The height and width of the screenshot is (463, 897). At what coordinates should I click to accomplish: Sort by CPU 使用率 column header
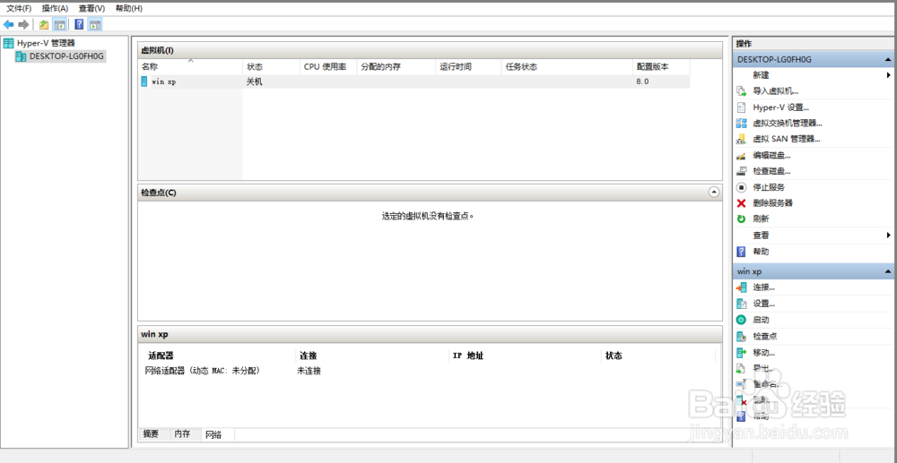(328, 67)
